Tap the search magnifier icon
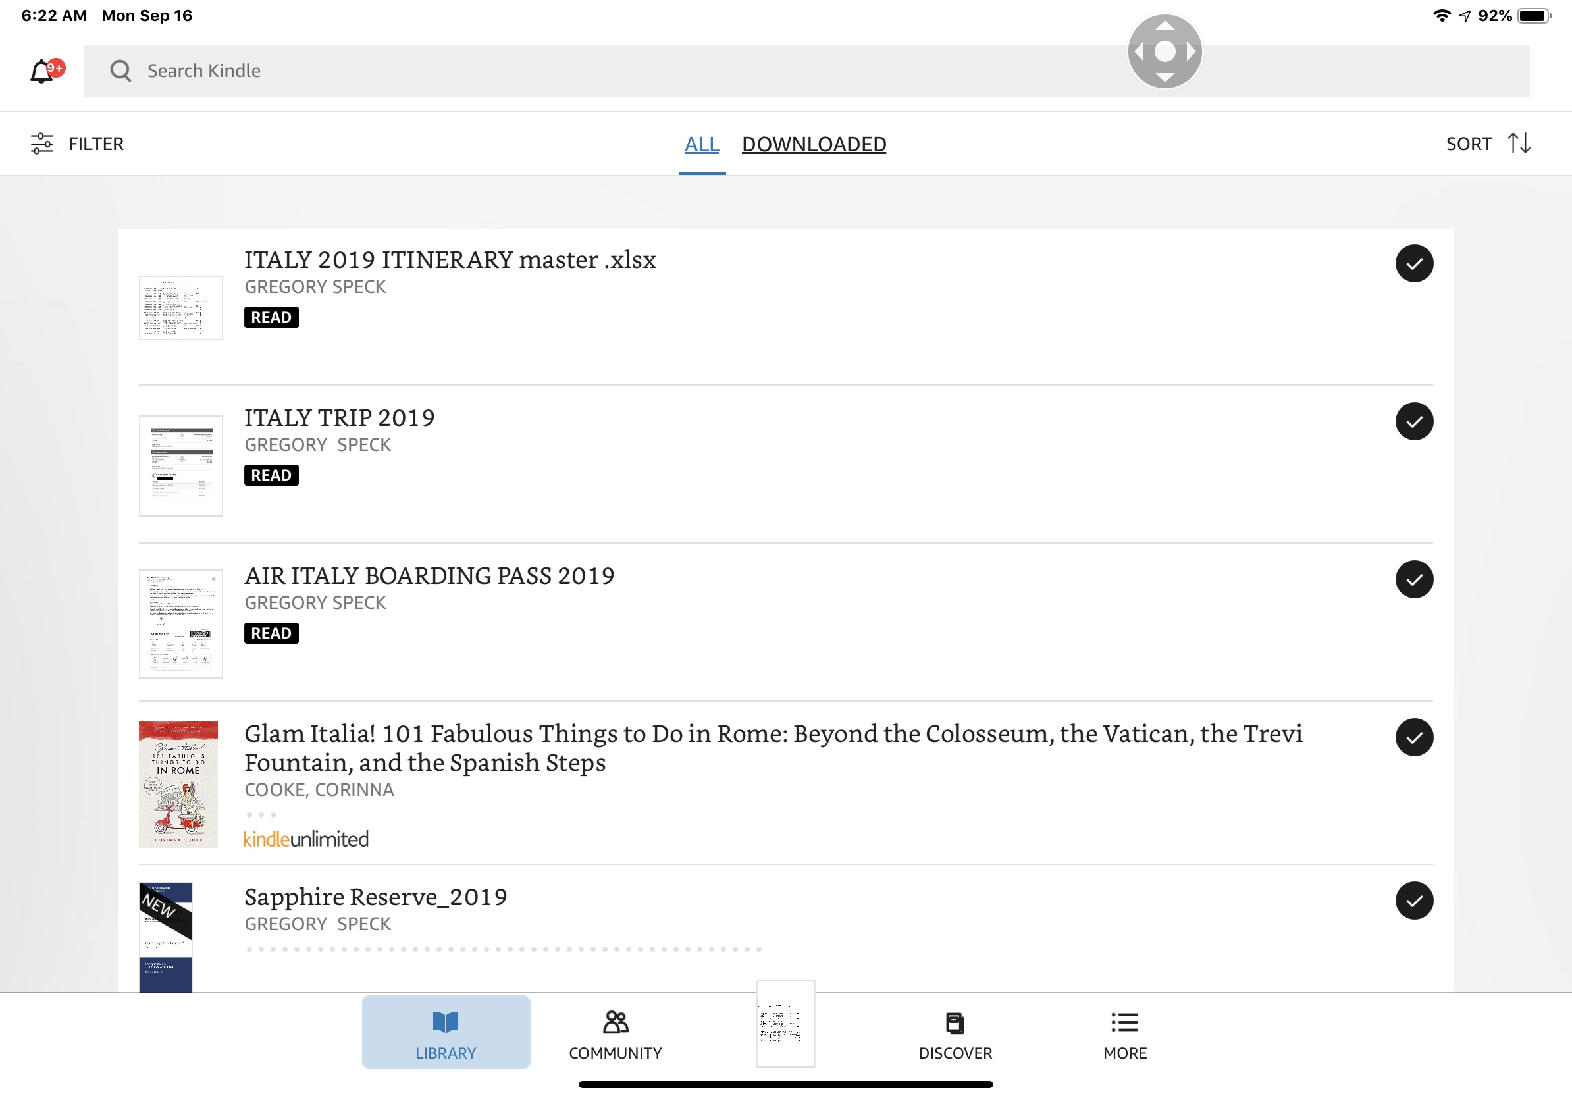Viewport: 1572px width, 1098px height. [120, 70]
